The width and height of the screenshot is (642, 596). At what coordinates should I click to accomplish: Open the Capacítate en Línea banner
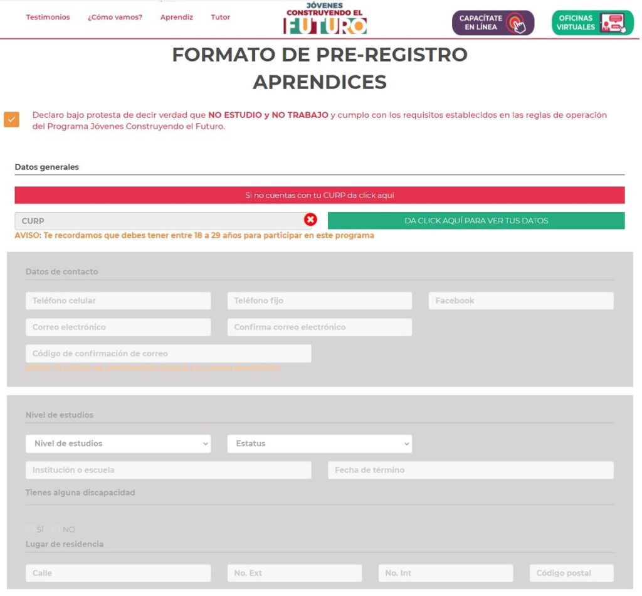tap(493, 23)
